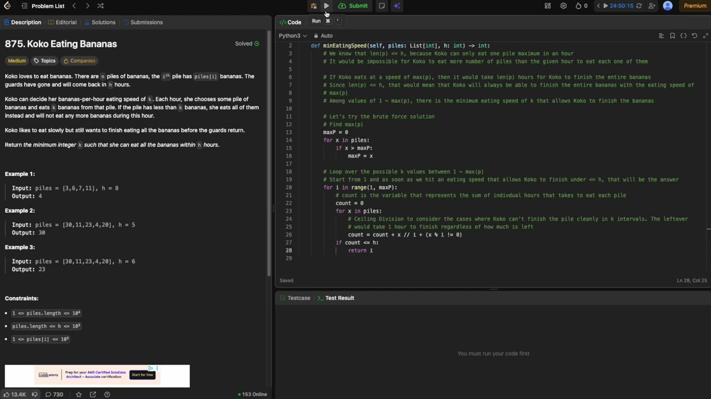The image size is (711, 399).
Task: Pick a random problem with shuffle icon
Action: (101, 6)
